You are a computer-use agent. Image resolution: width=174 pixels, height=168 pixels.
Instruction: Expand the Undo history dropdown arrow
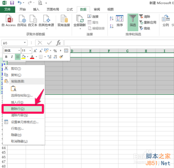pos(24,3)
